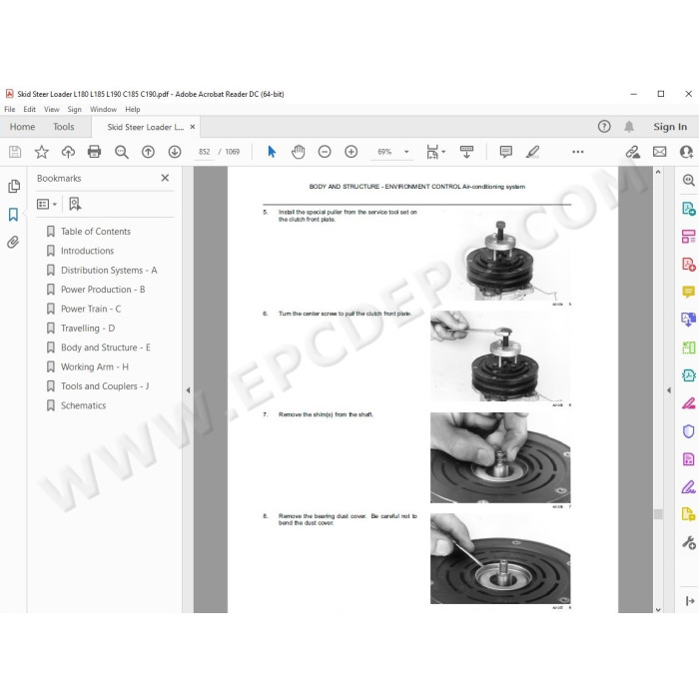Jump to Power Production - B bookmark
The image size is (699, 699).
pos(103,290)
